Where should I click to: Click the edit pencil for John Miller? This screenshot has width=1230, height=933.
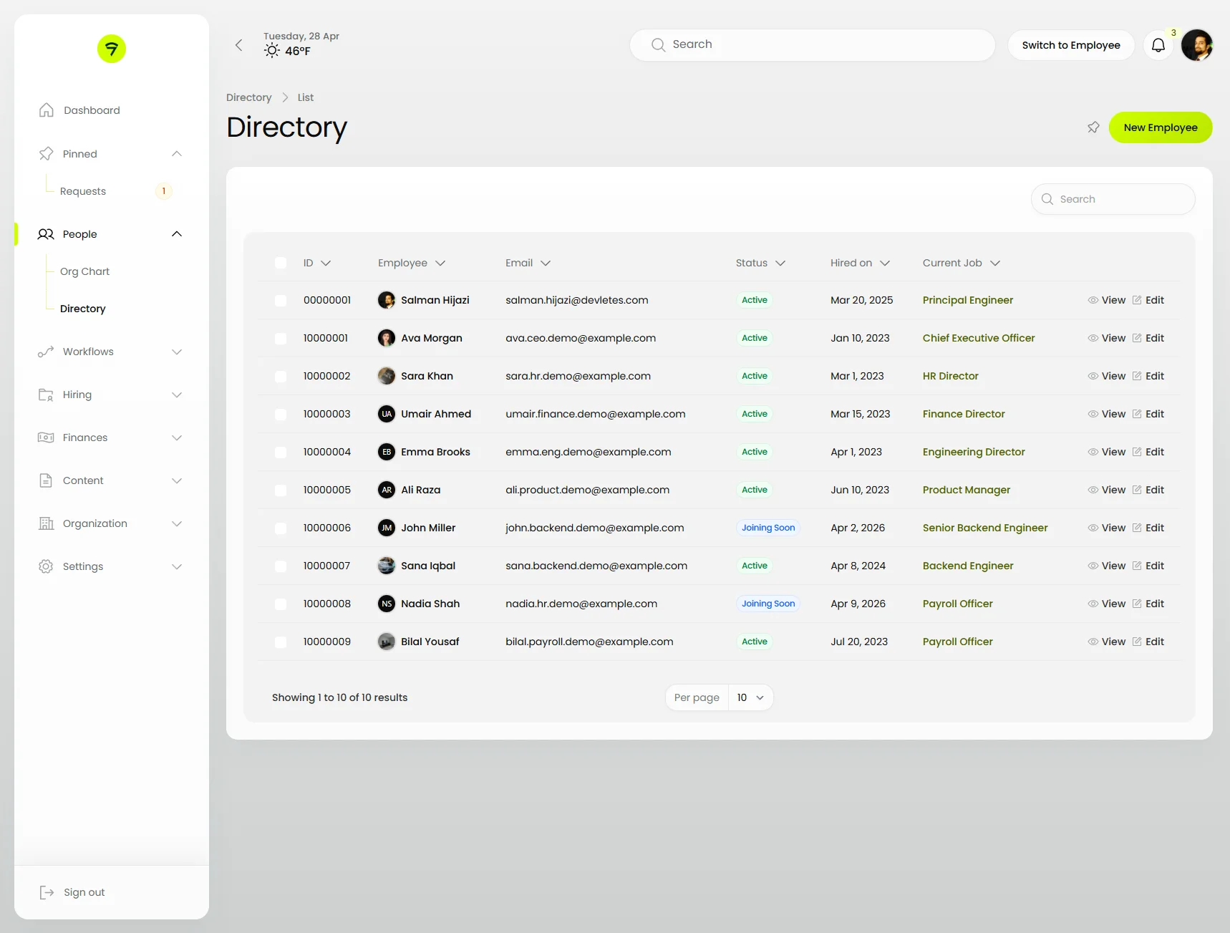point(1138,528)
